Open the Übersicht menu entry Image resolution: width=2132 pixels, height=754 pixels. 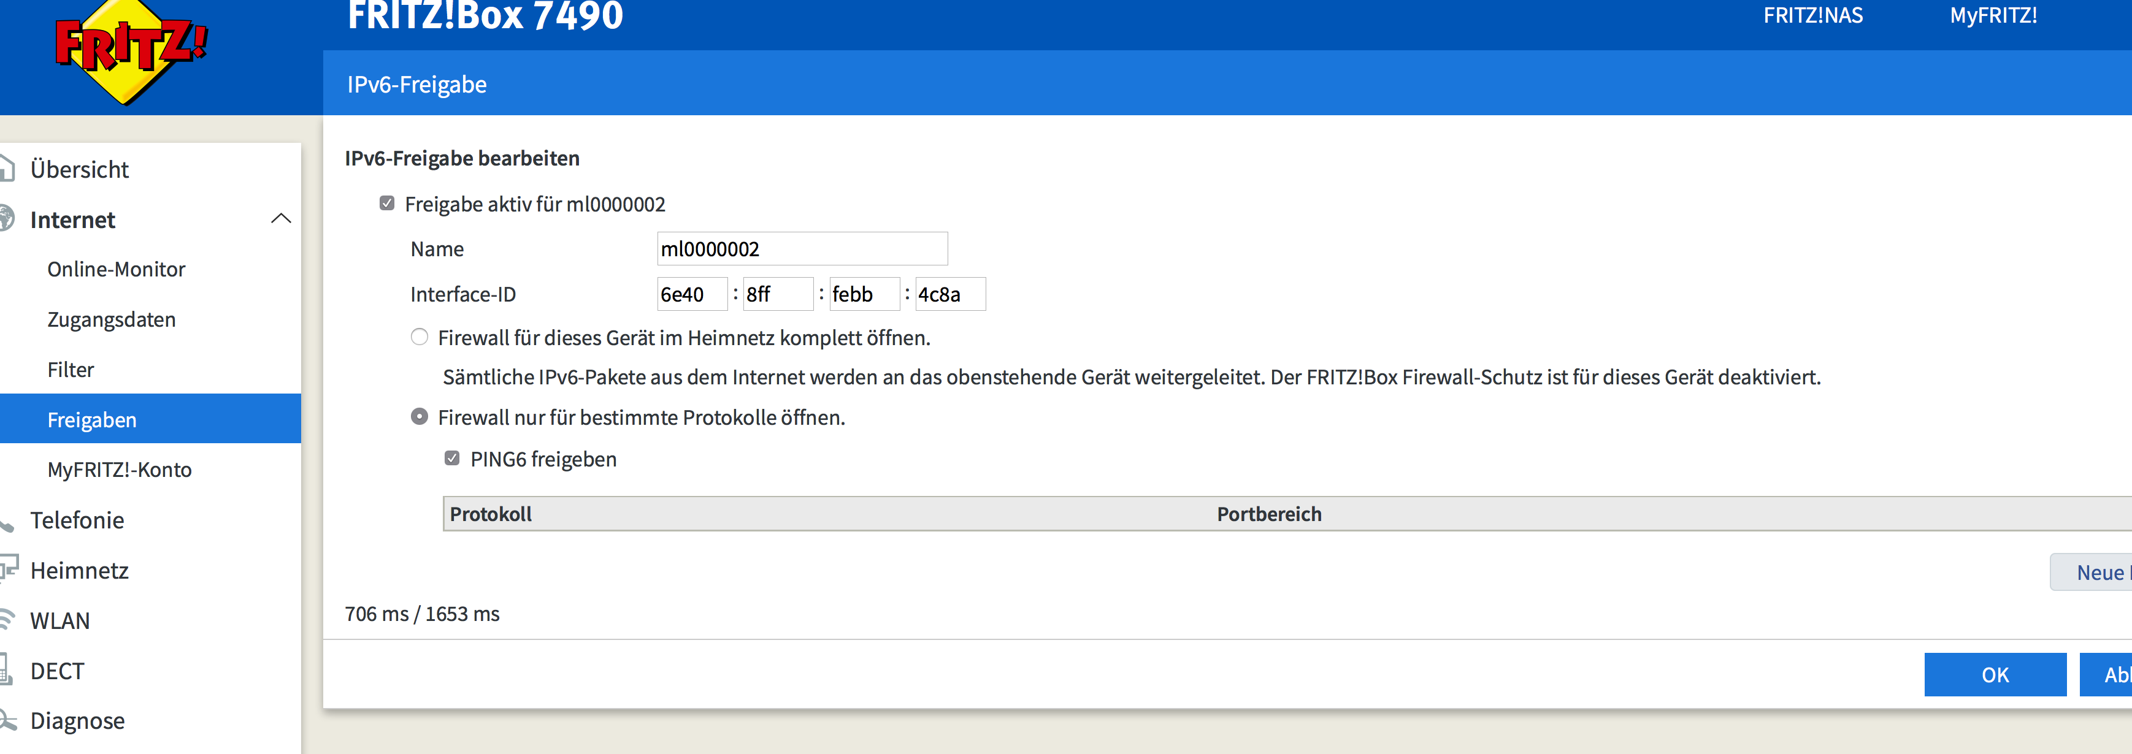click(x=80, y=169)
